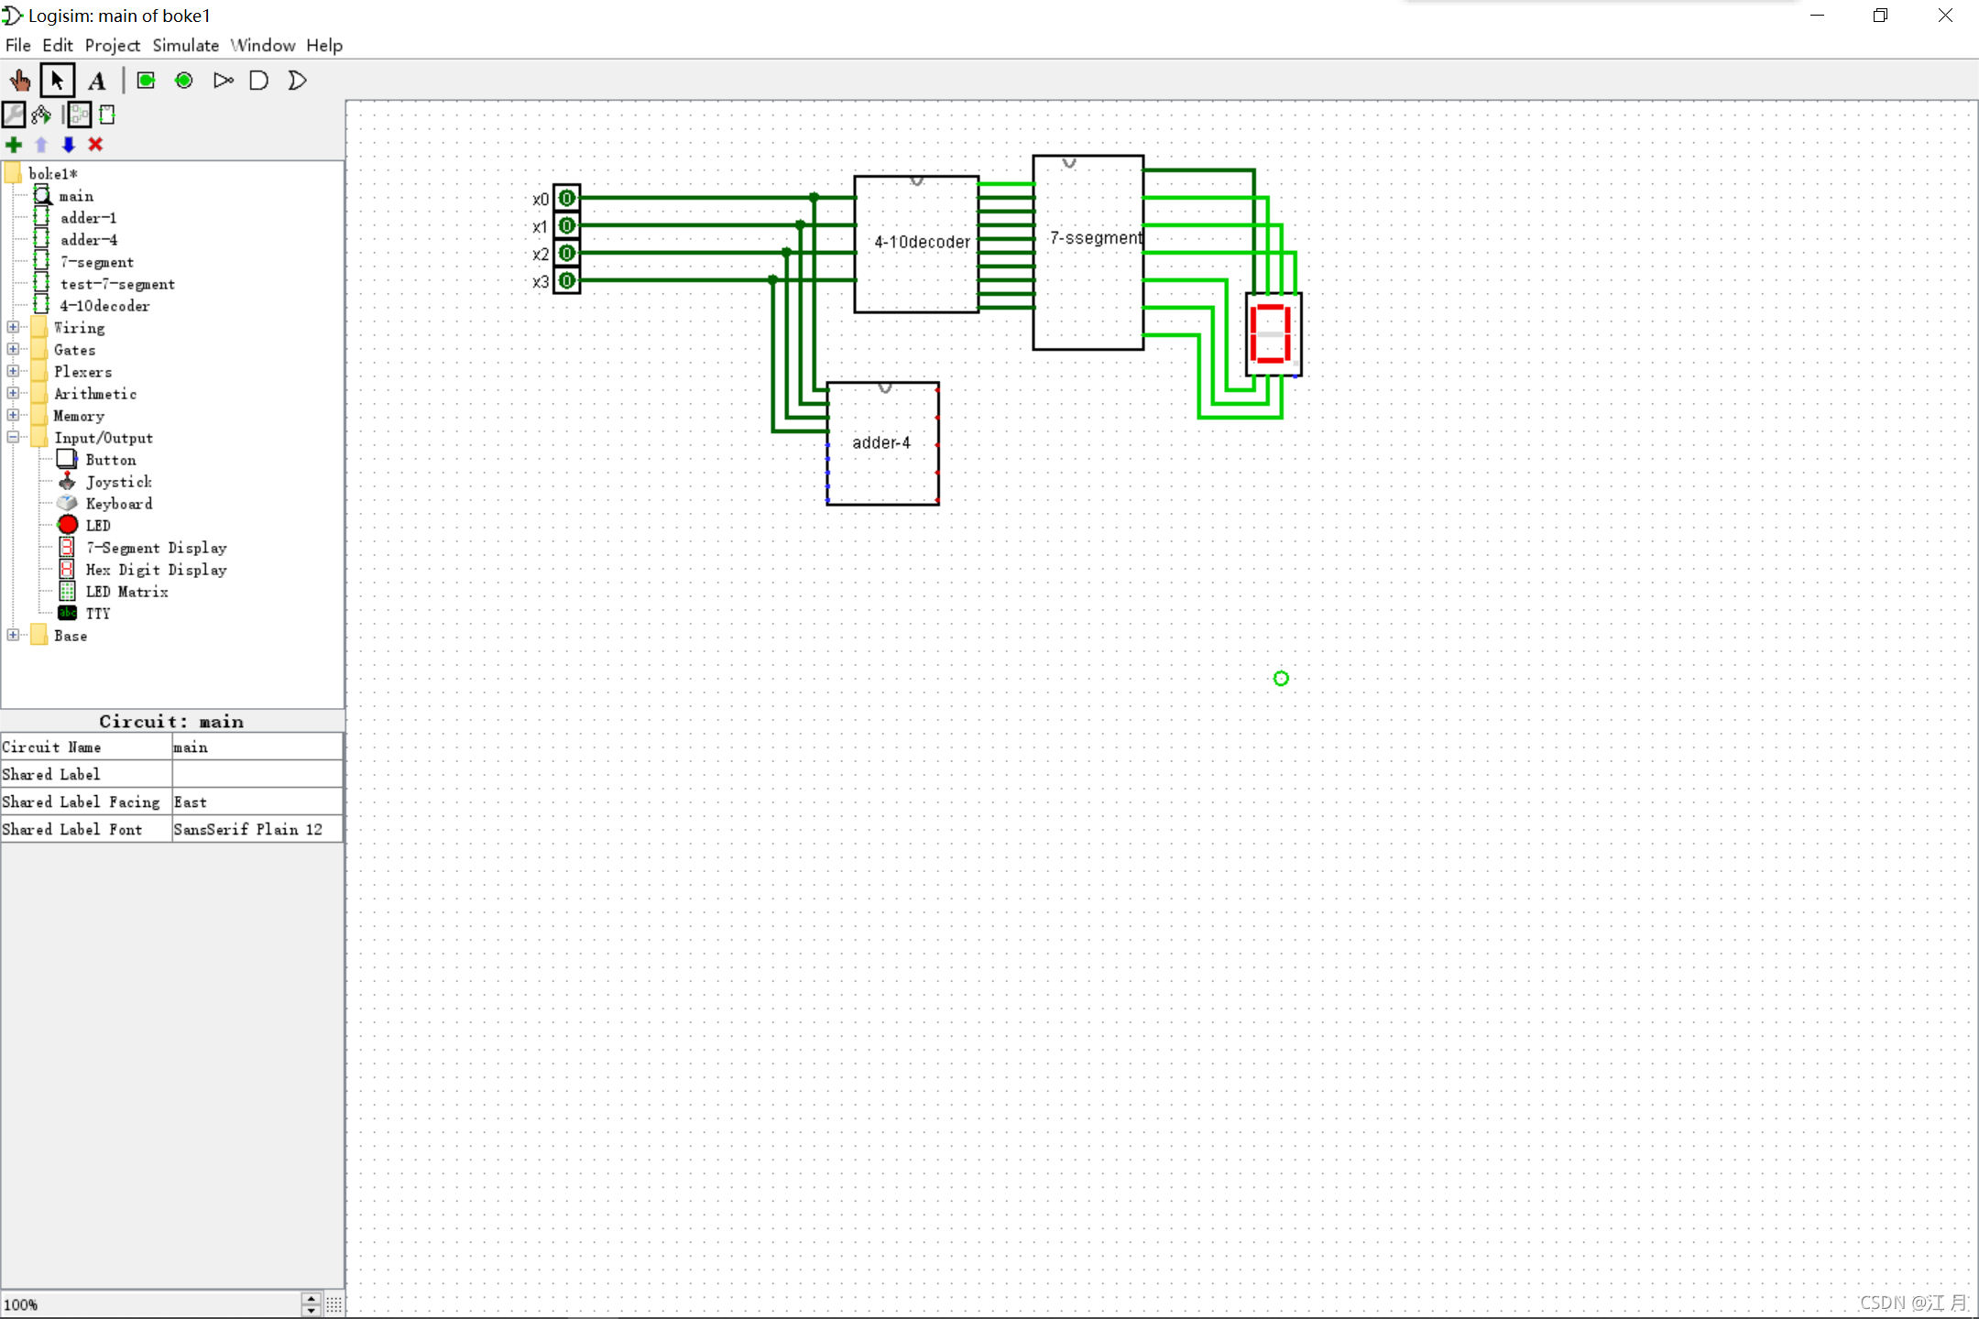The height and width of the screenshot is (1319, 1979).
Task: Pick the input pin tool
Action: (x=146, y=81)
